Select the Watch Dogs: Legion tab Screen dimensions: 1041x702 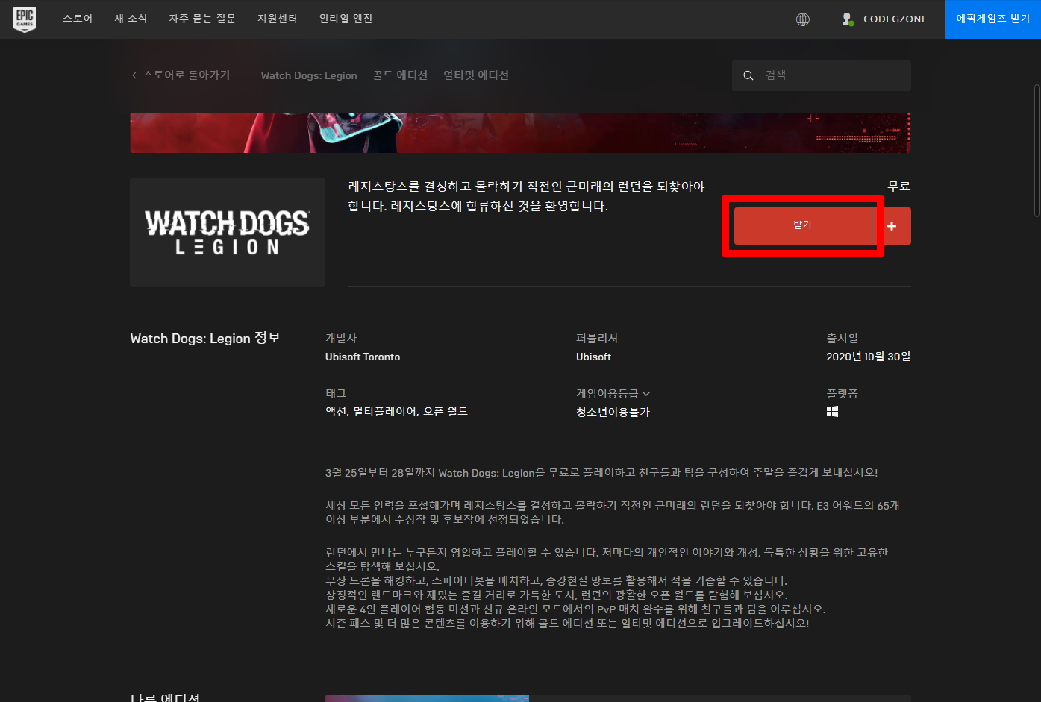point(309,75)
